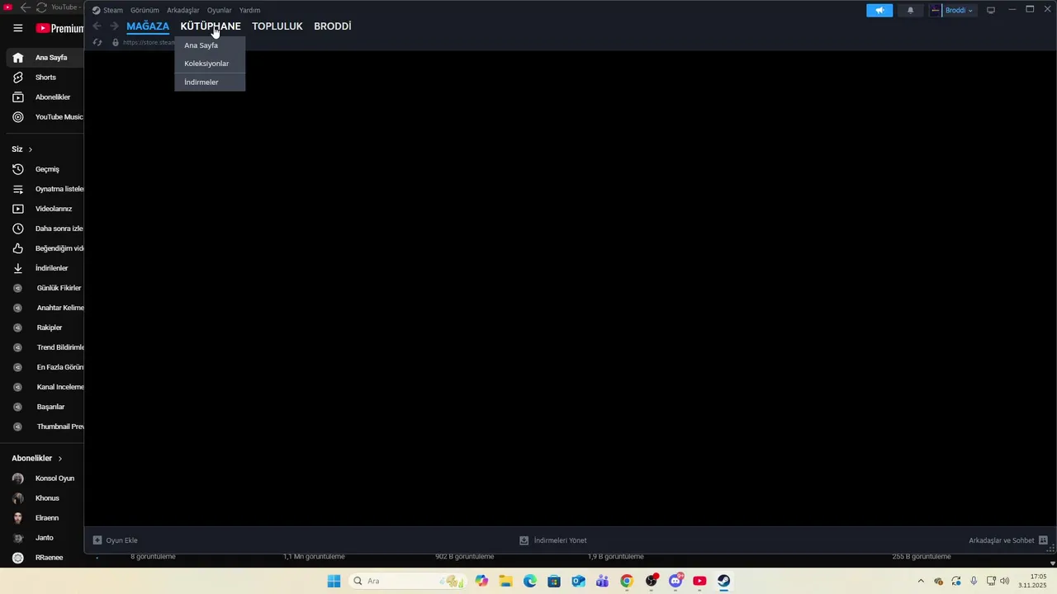Open the Konsol Oyun subscription channel
The height and width of the screenshot is (594, 1057).
click(45, 478)
